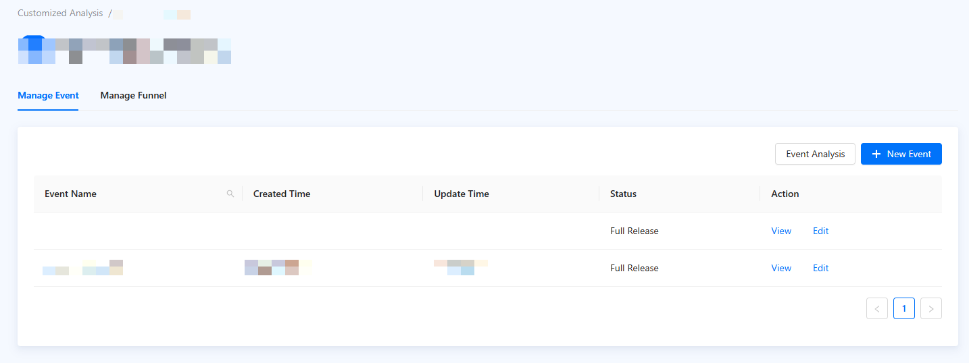Viewport: 969px width, 363px height.
Task: Go to next page arrow
Action: [931, 308]
